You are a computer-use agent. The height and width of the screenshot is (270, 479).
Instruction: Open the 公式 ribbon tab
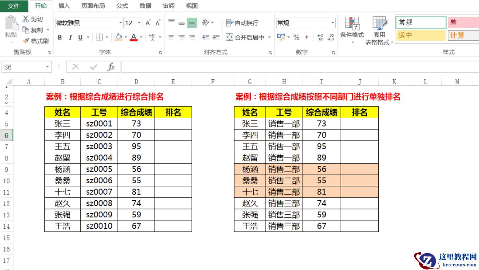122,6
